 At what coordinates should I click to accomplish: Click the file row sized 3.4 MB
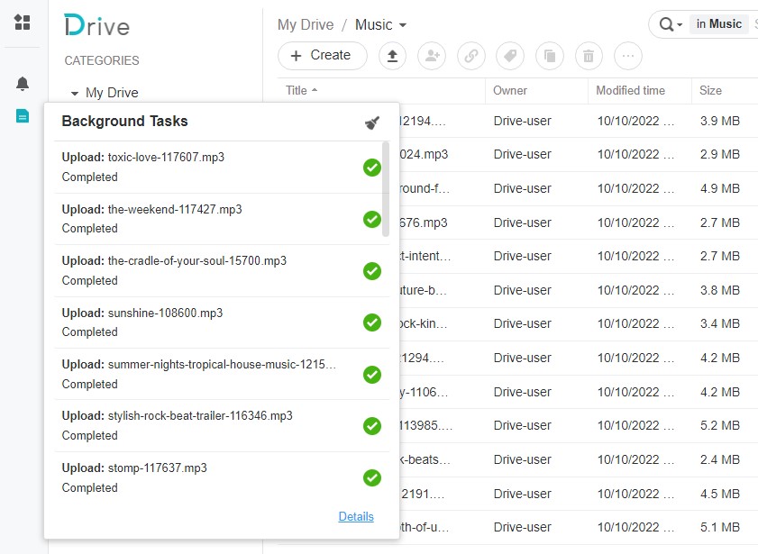[x=578, y=324]
